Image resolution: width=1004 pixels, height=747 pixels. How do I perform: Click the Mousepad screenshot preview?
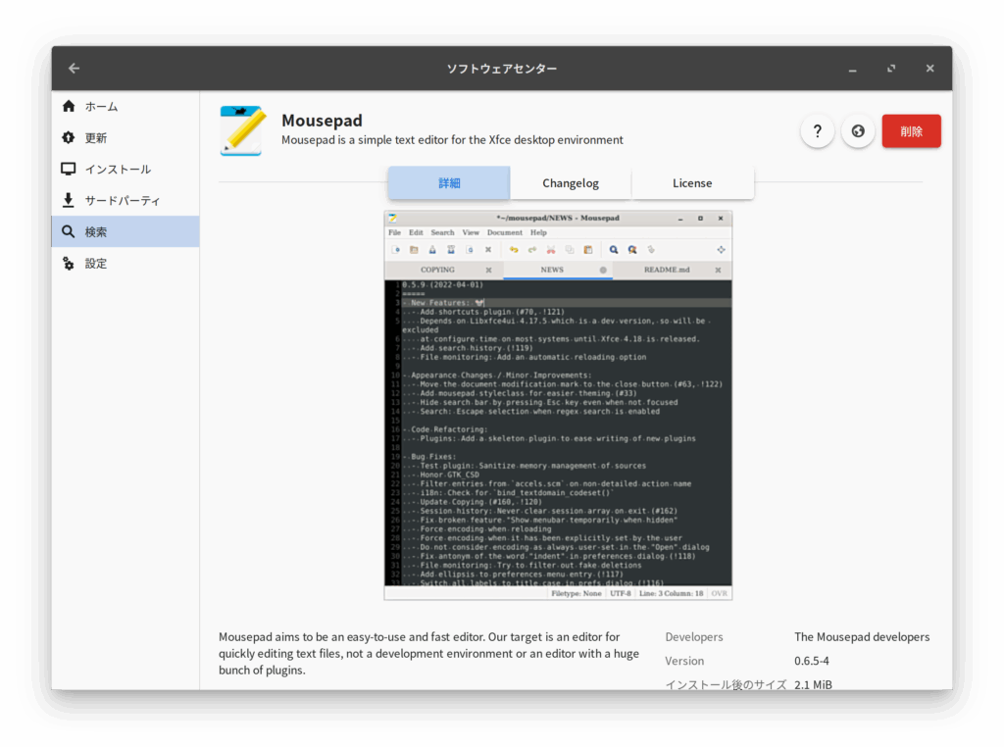coord(558,405)
